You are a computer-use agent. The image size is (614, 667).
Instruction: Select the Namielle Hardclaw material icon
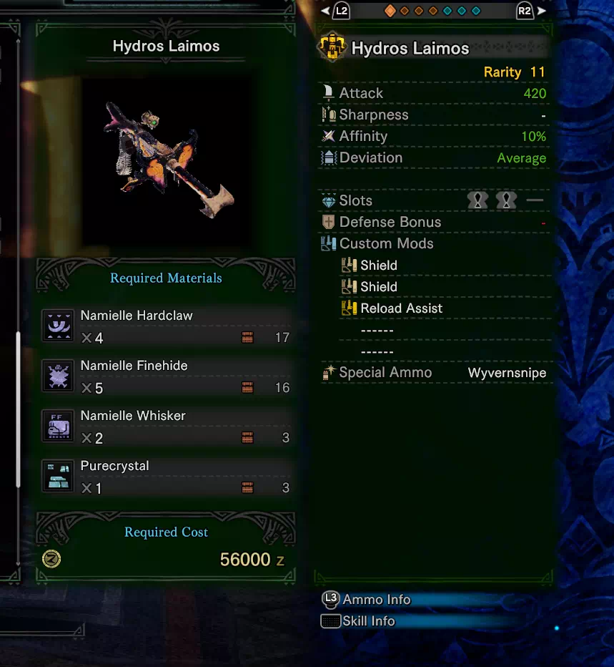58,326
